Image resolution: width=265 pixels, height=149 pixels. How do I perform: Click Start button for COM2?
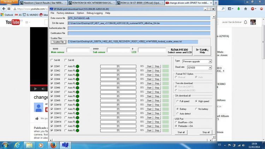tap(149, 70)
